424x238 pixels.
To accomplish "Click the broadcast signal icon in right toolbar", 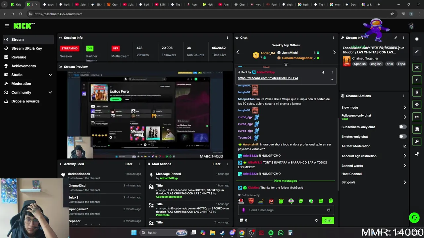I will click(x=417, y=117).
